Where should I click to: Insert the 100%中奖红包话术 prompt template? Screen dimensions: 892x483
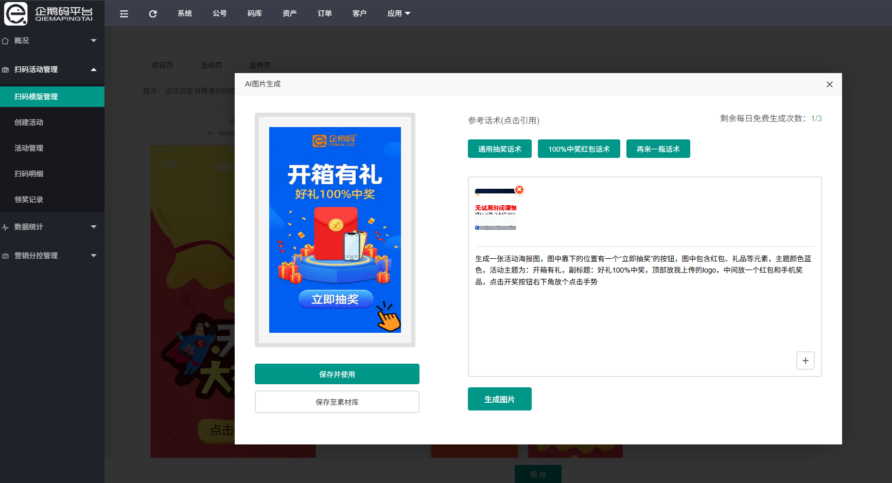pos(579,149)
